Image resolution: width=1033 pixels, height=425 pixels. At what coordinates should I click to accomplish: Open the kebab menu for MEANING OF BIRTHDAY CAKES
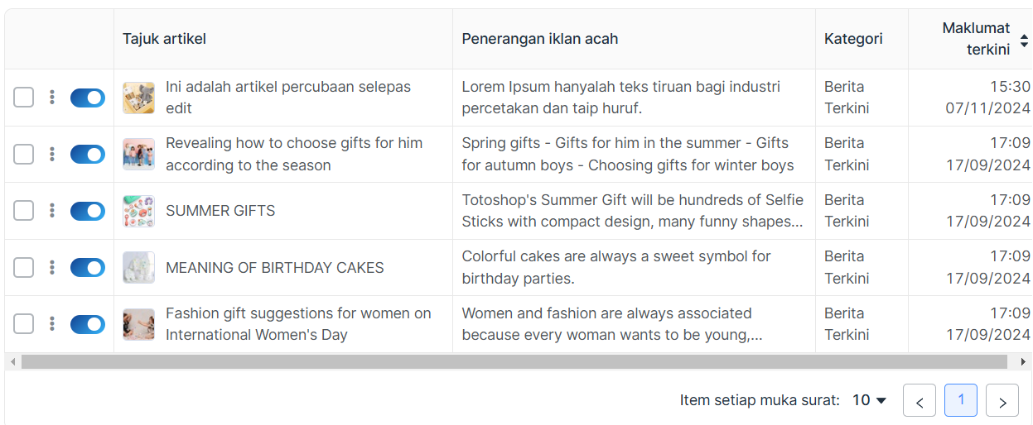(52, 267)
